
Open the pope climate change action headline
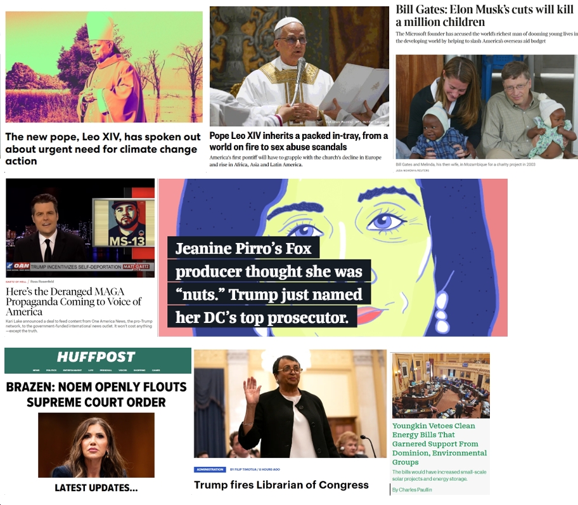(103, 148)
